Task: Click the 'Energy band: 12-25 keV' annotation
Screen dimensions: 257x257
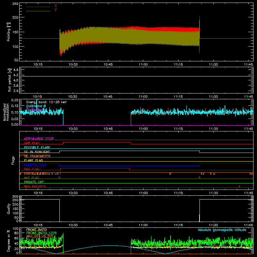Action: (47, 102)
